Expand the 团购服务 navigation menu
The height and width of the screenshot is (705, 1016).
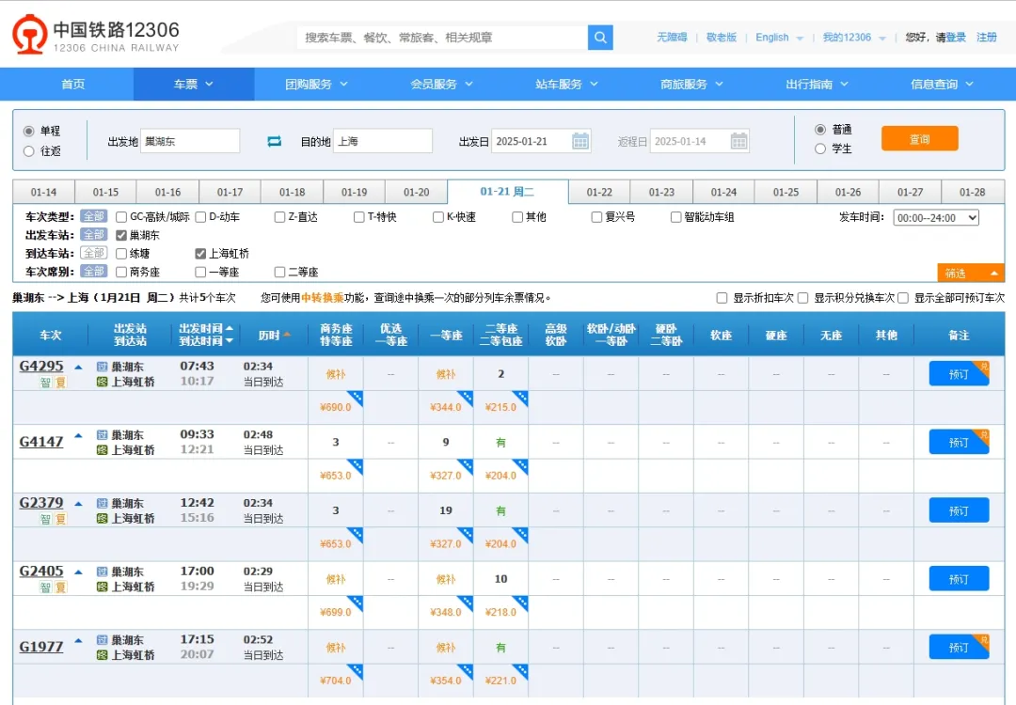point(316,85)
